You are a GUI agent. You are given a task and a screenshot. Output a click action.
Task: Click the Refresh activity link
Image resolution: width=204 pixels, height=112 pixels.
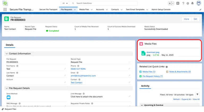point(176,99)
